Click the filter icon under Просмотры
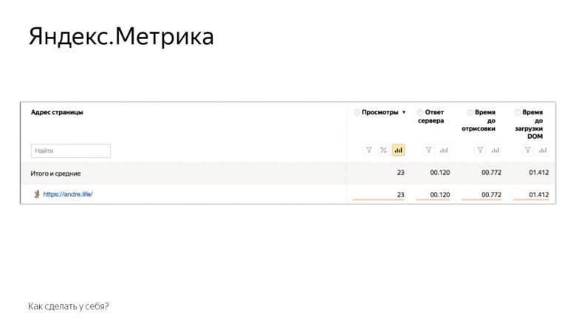The height and width of the screenshot is (324, 576). coord(369,151)
